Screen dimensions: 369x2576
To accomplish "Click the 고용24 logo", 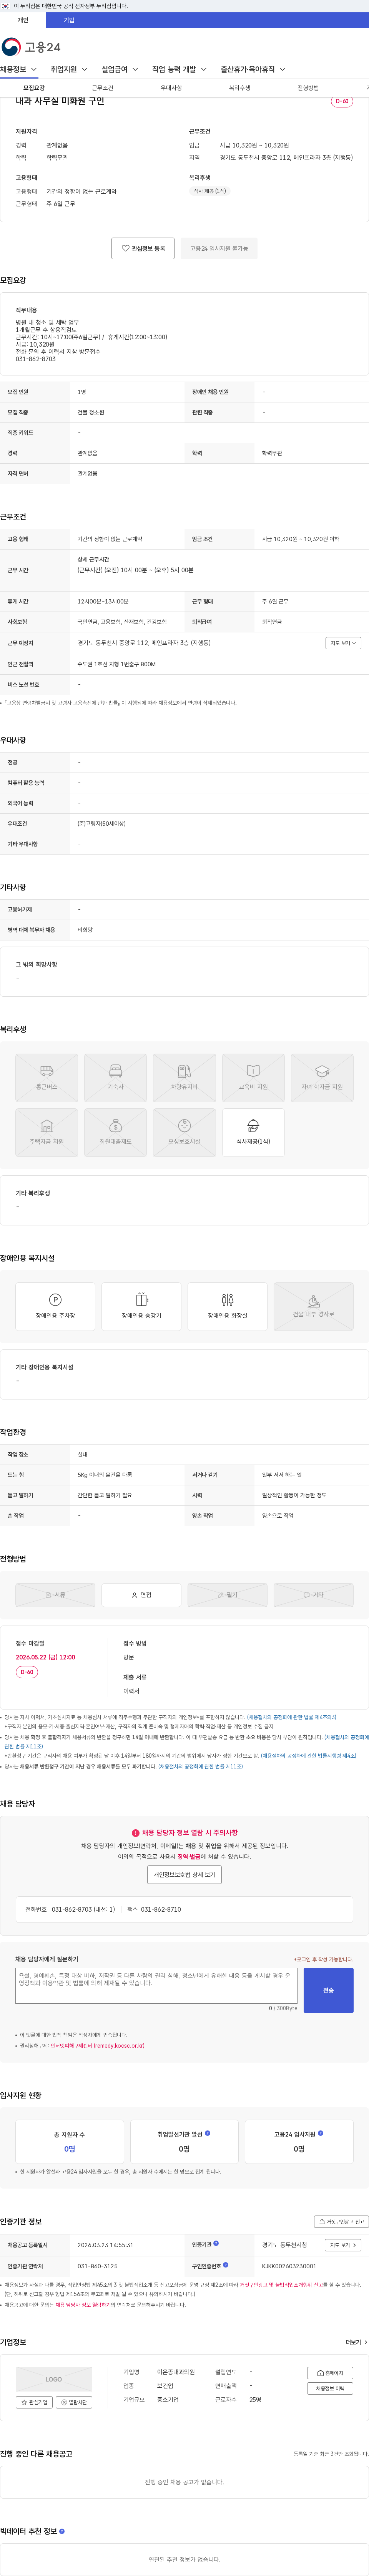I will [x=31, y=47].
